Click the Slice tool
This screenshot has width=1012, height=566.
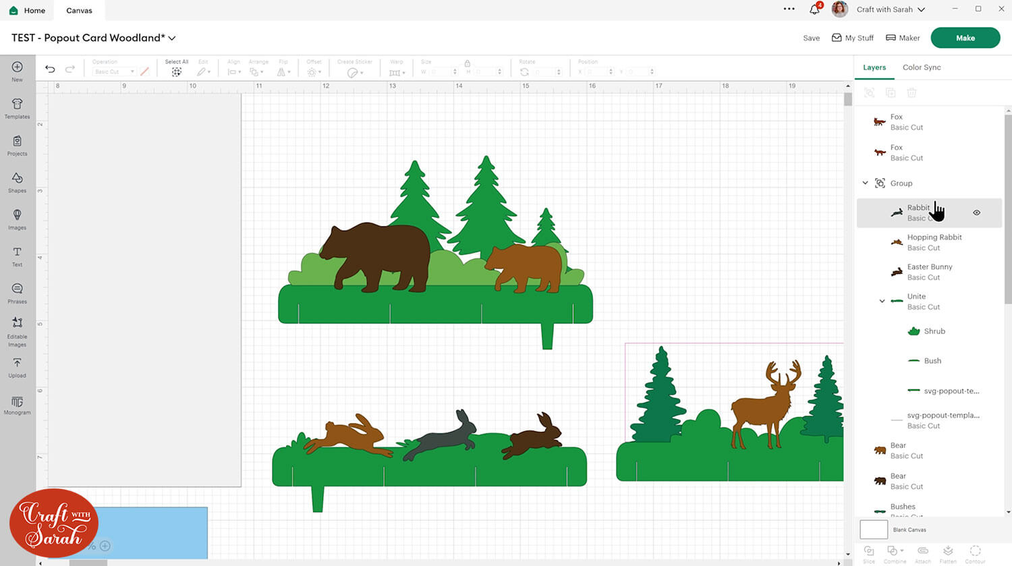tap(869, 554)
